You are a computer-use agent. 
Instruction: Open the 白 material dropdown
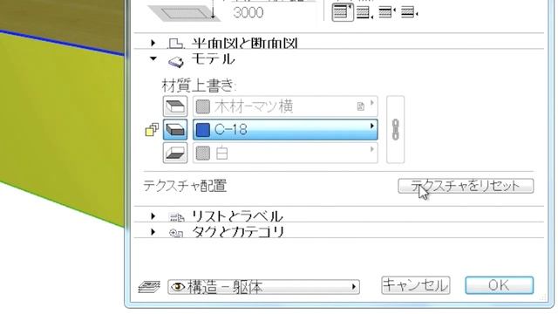(x=285, y=153)
